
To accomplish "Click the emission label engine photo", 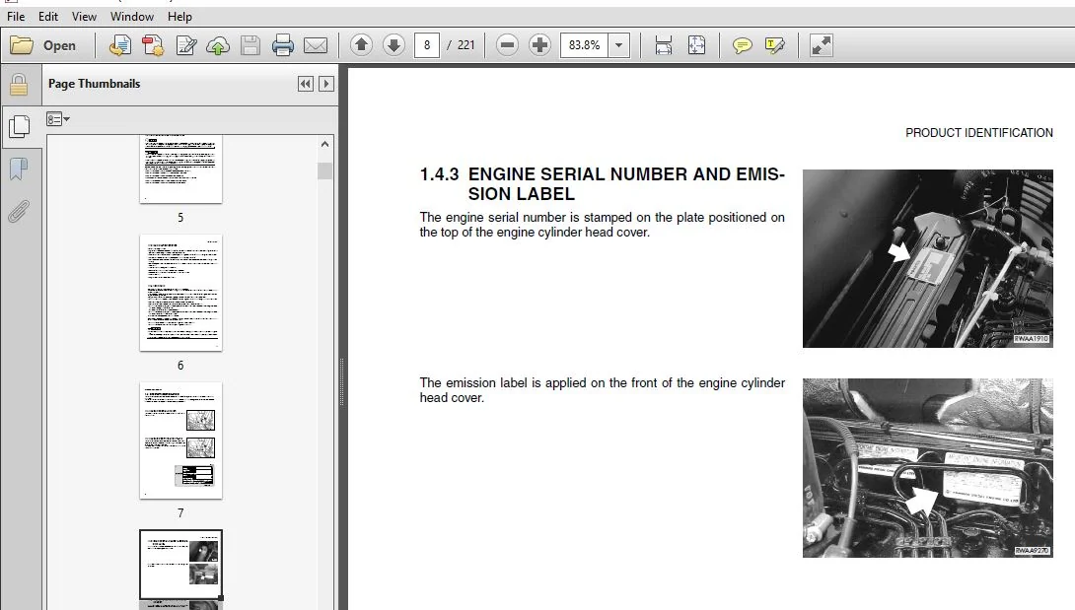I will click(x=928, y=468).
